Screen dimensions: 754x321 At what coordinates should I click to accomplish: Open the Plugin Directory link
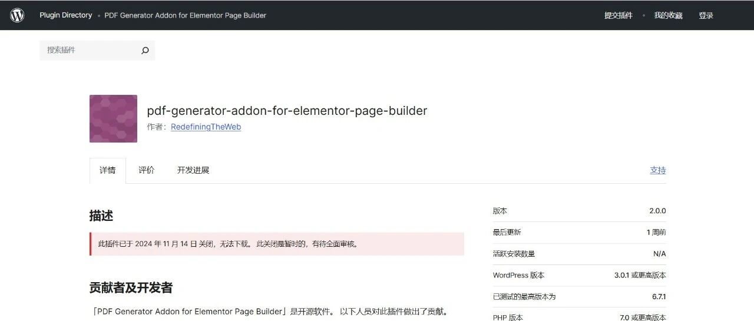click(x=66, y=15)
